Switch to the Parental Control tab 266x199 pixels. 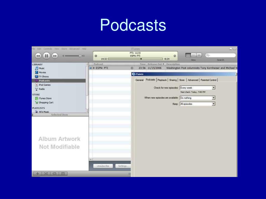click(x=208, y=80)
